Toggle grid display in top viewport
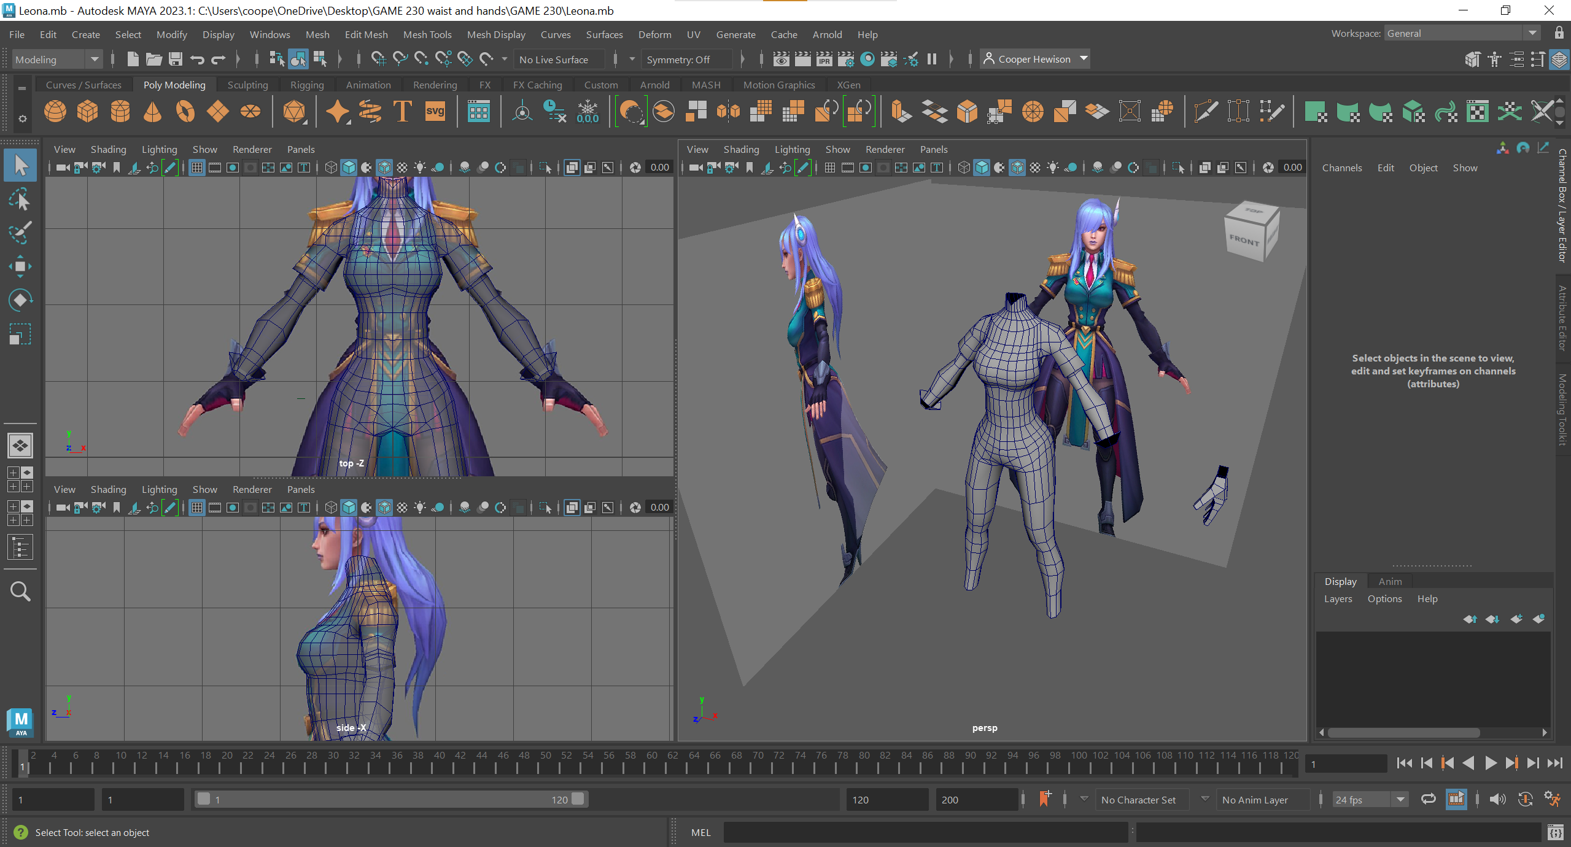The height and width of the screenshot is (847, 1571). (196, 168)
